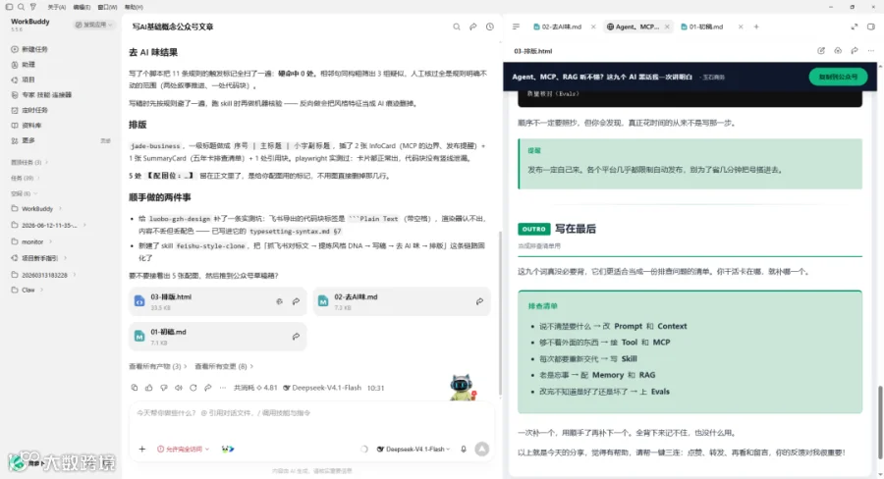Share the 01-初稿.md file card

[x=296, y=337]
